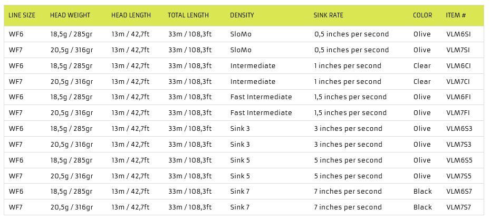Viewport: 490px width, 219px height.
Task: Click the DENSITY column header
Action: click(x=242, y=15)
